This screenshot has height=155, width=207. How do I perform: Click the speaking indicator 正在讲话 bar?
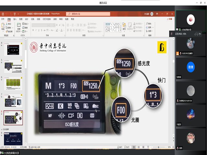pyautogui.click(x=185, y=34)
